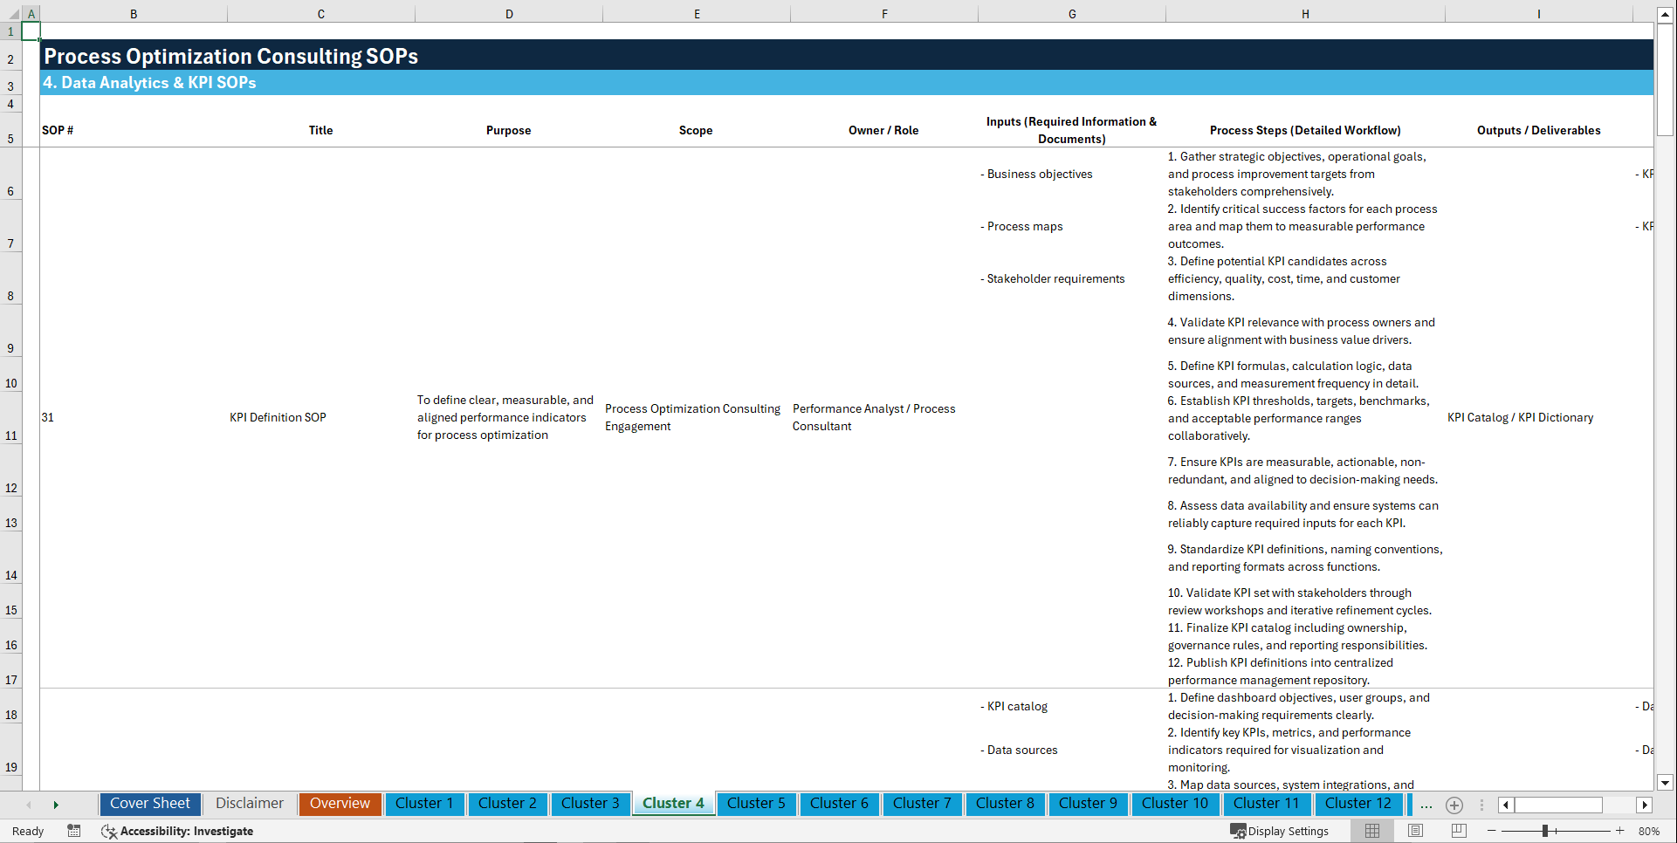Click vertical scrollbar down arrow
Screen dimensions: 1677x843
[x=1666, y=783]
